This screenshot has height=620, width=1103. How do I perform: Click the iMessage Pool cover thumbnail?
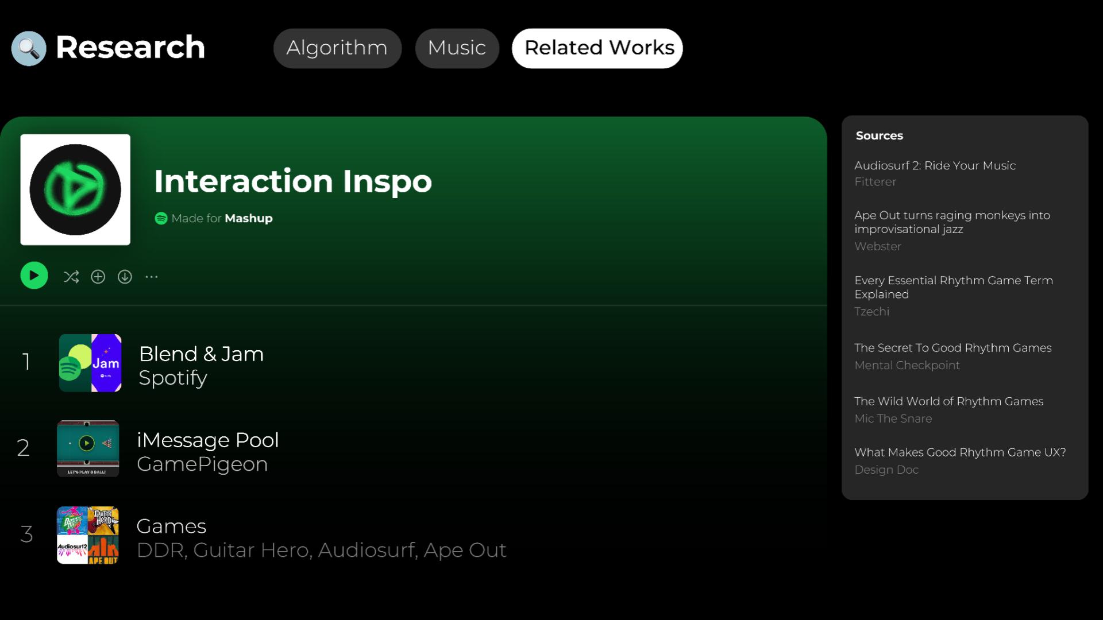coord(88,448)
